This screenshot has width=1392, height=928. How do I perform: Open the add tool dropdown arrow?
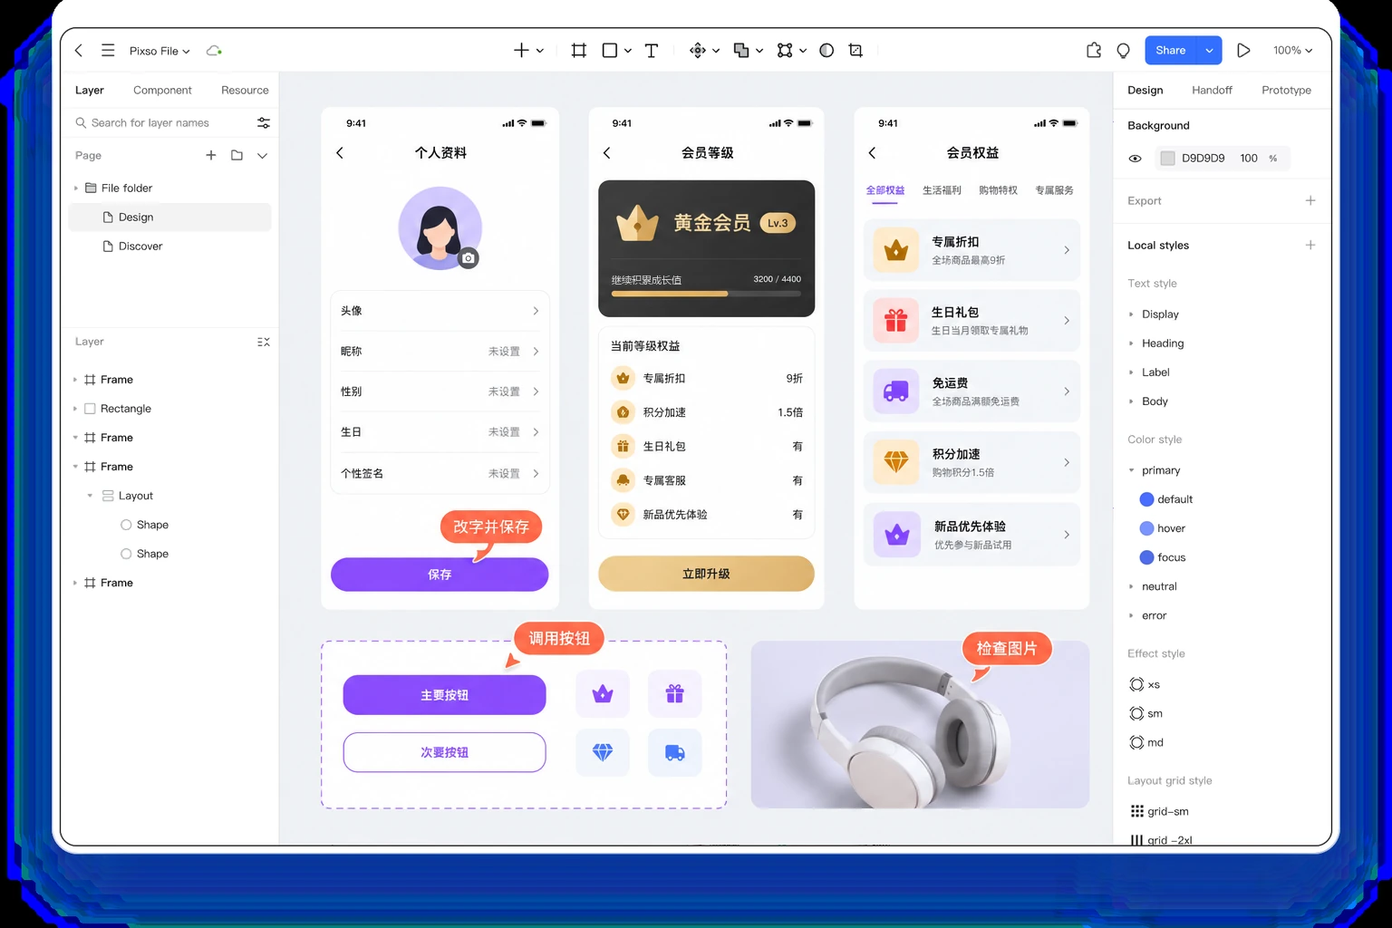point(540,51)
